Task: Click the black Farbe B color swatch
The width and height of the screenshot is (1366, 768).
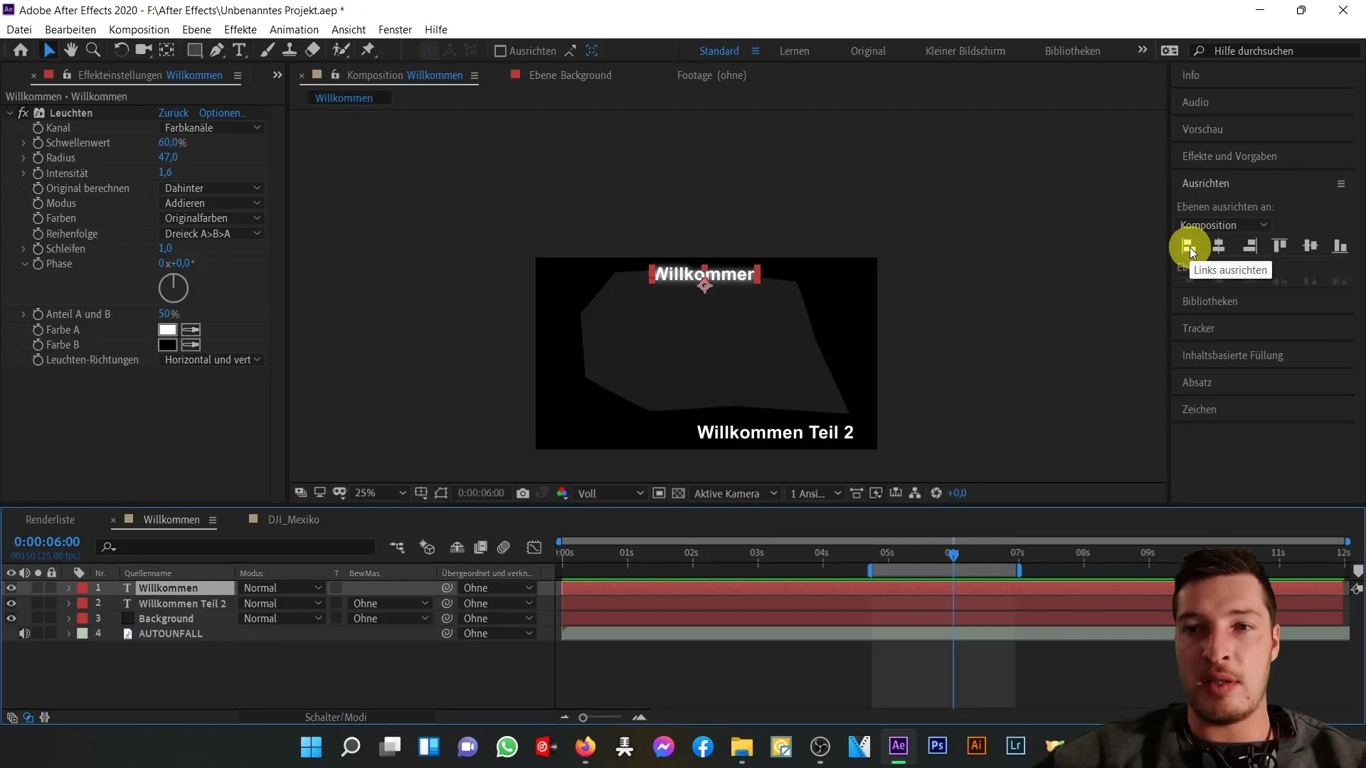Action: point(168,345)
